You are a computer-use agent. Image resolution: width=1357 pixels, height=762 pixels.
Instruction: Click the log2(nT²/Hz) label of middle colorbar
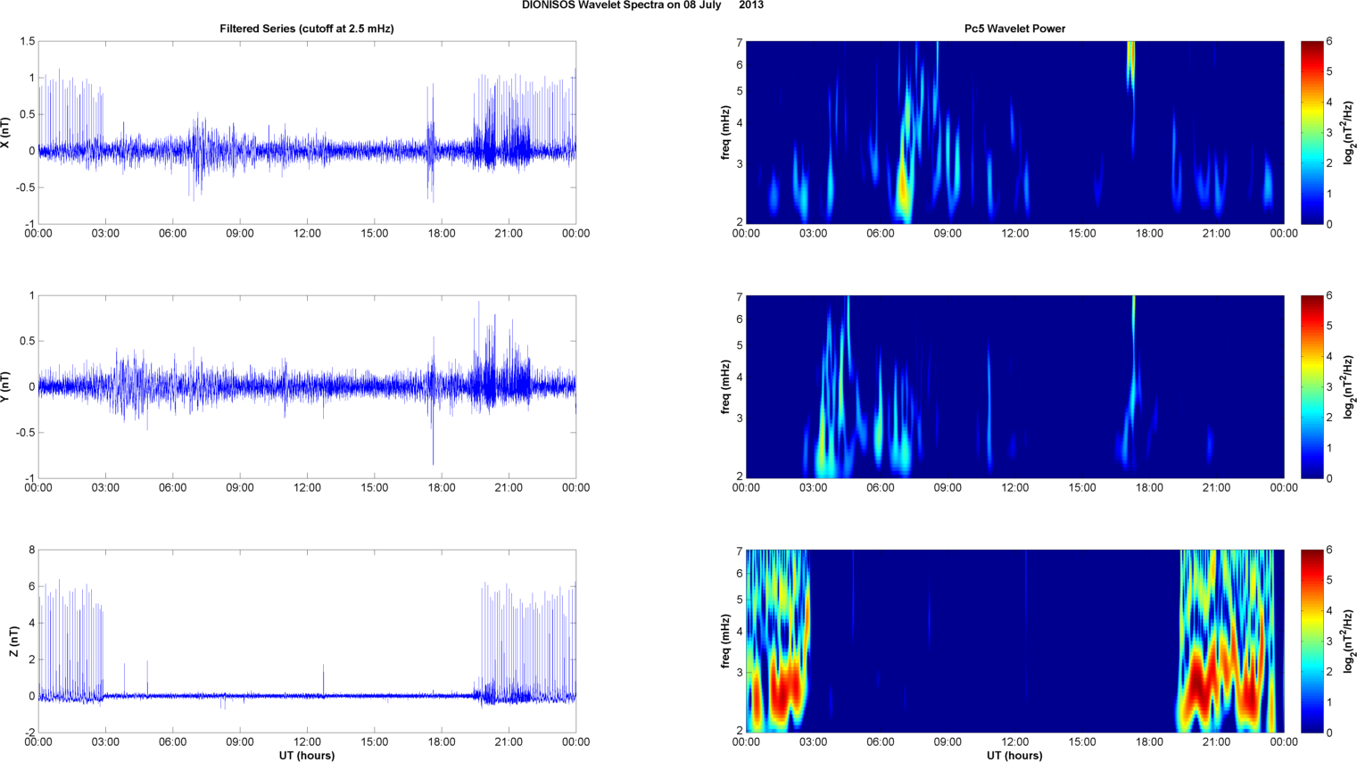click(x=1349, y=387)
